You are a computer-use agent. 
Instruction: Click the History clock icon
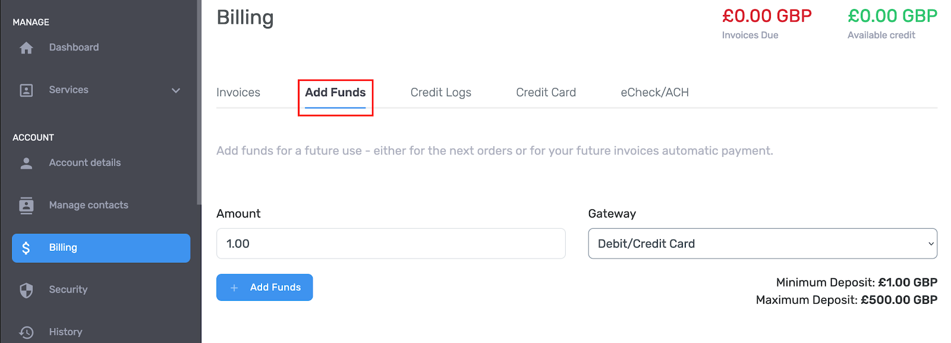click(x=26, y=332)
